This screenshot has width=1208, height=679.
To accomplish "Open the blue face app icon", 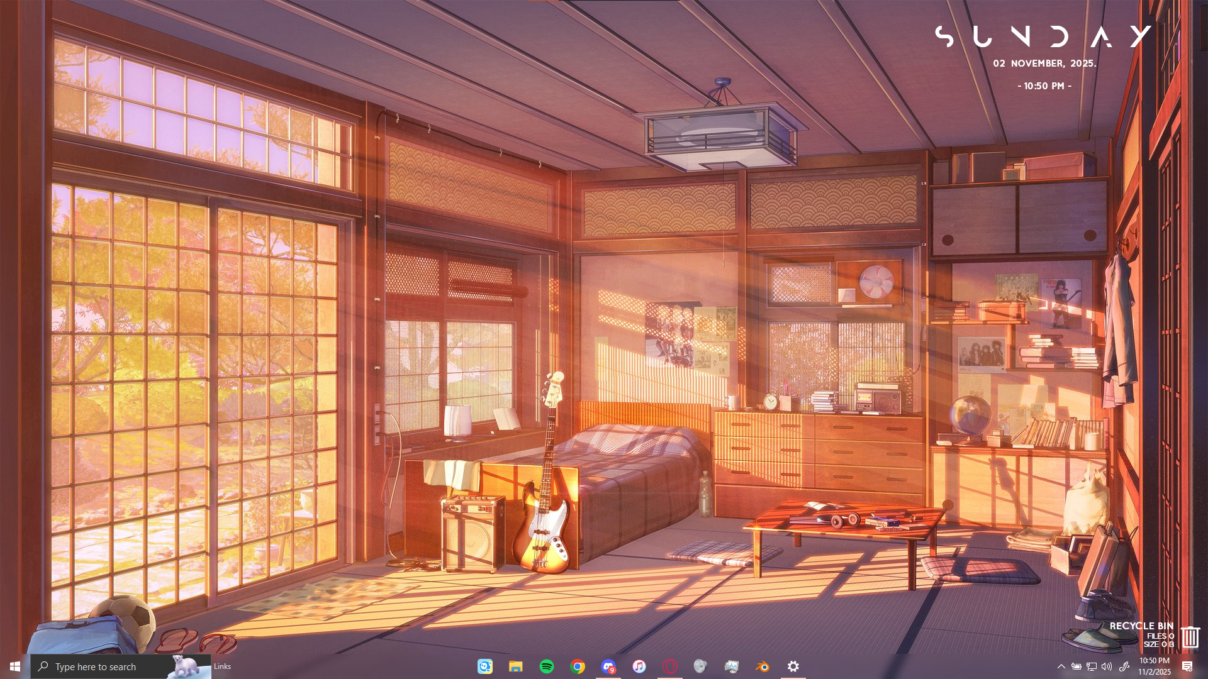I will click(485, 666).
